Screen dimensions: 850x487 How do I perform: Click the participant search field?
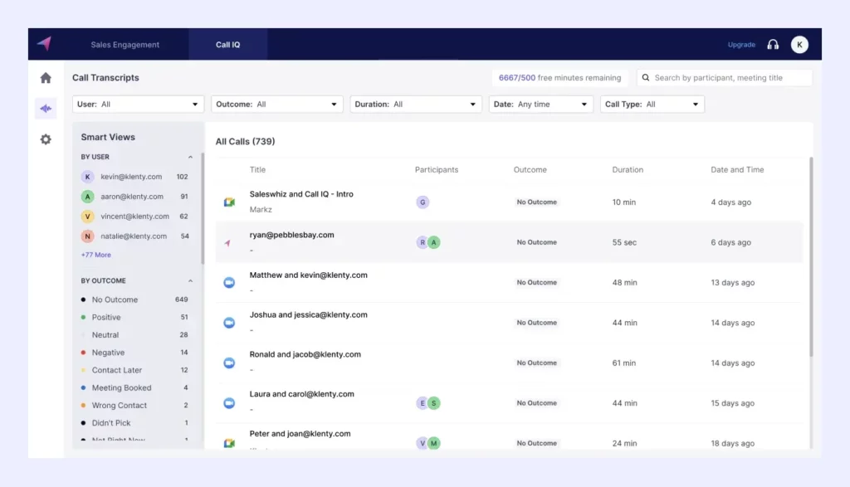(725, 78)
